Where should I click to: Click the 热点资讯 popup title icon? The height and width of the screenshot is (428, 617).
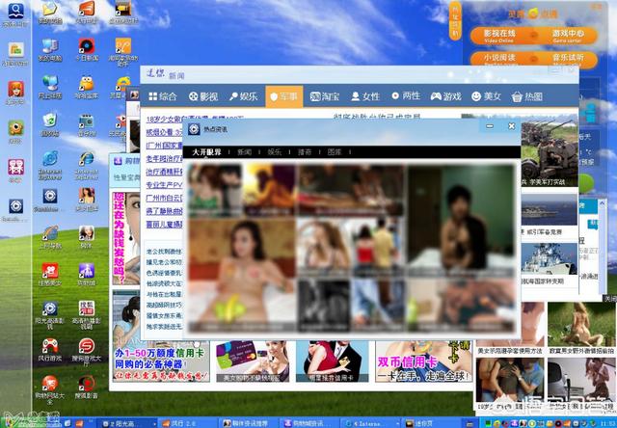[195, 127]
